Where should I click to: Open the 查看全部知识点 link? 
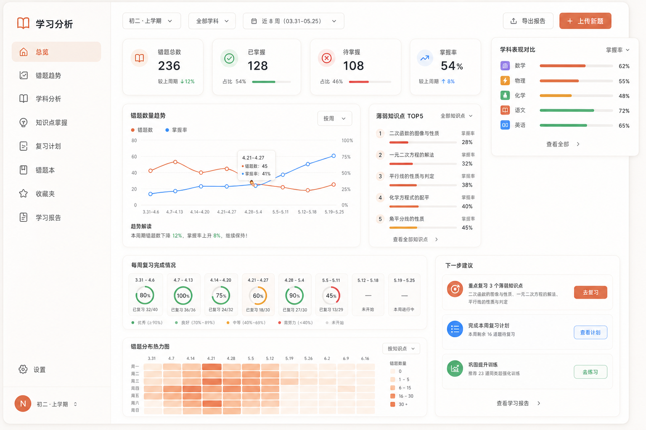click(415, 239)
